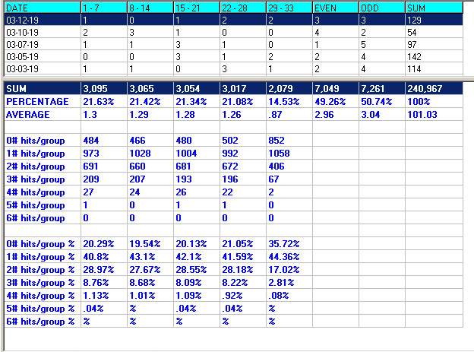Click percentage 44.36% in 1# hits row
474x352 pixels.
point(283,257)
